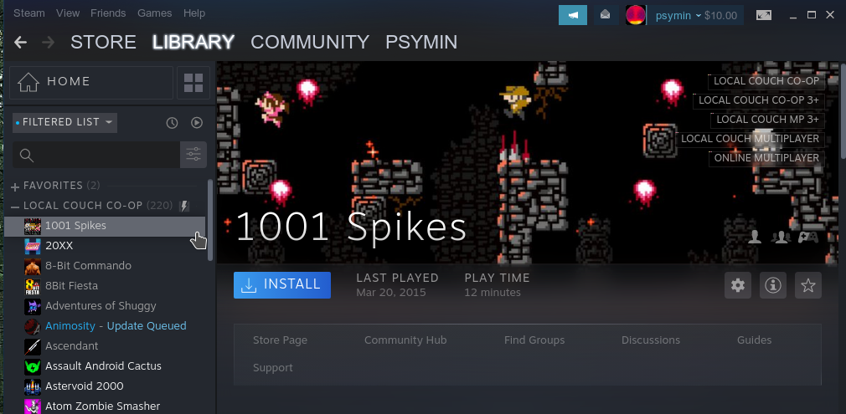Open the Store Page link

280,340
